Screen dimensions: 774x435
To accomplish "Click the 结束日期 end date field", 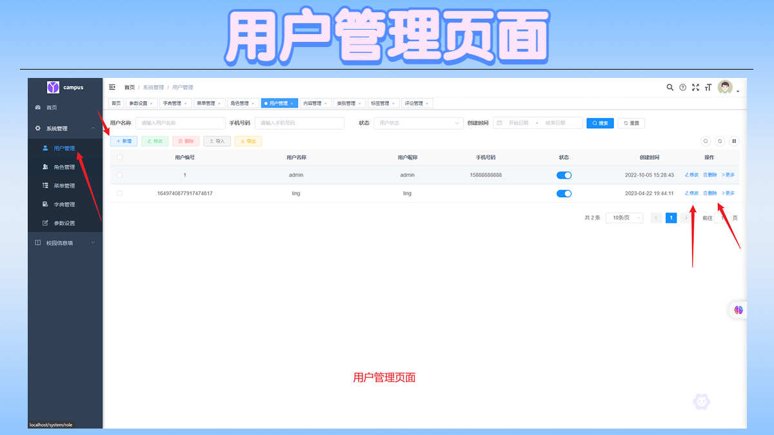I will (555, 123).
